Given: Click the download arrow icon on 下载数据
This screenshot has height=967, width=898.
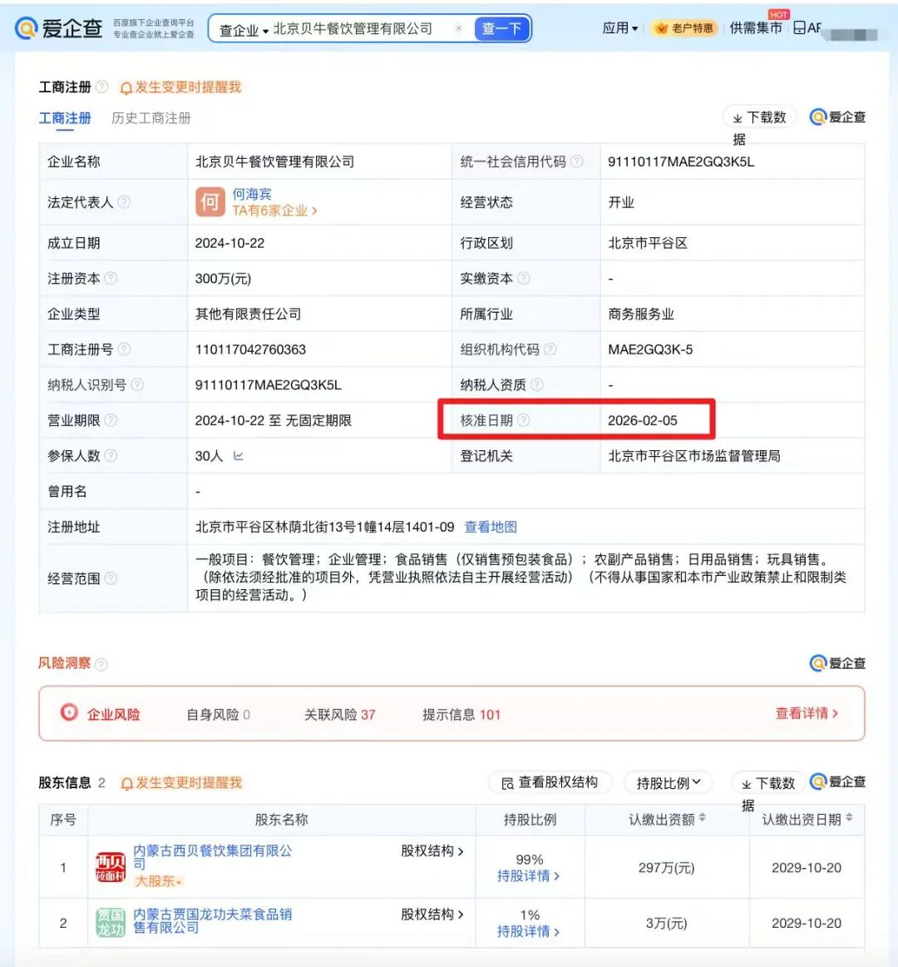Looking at the screenshot, I should coord(738,117).
